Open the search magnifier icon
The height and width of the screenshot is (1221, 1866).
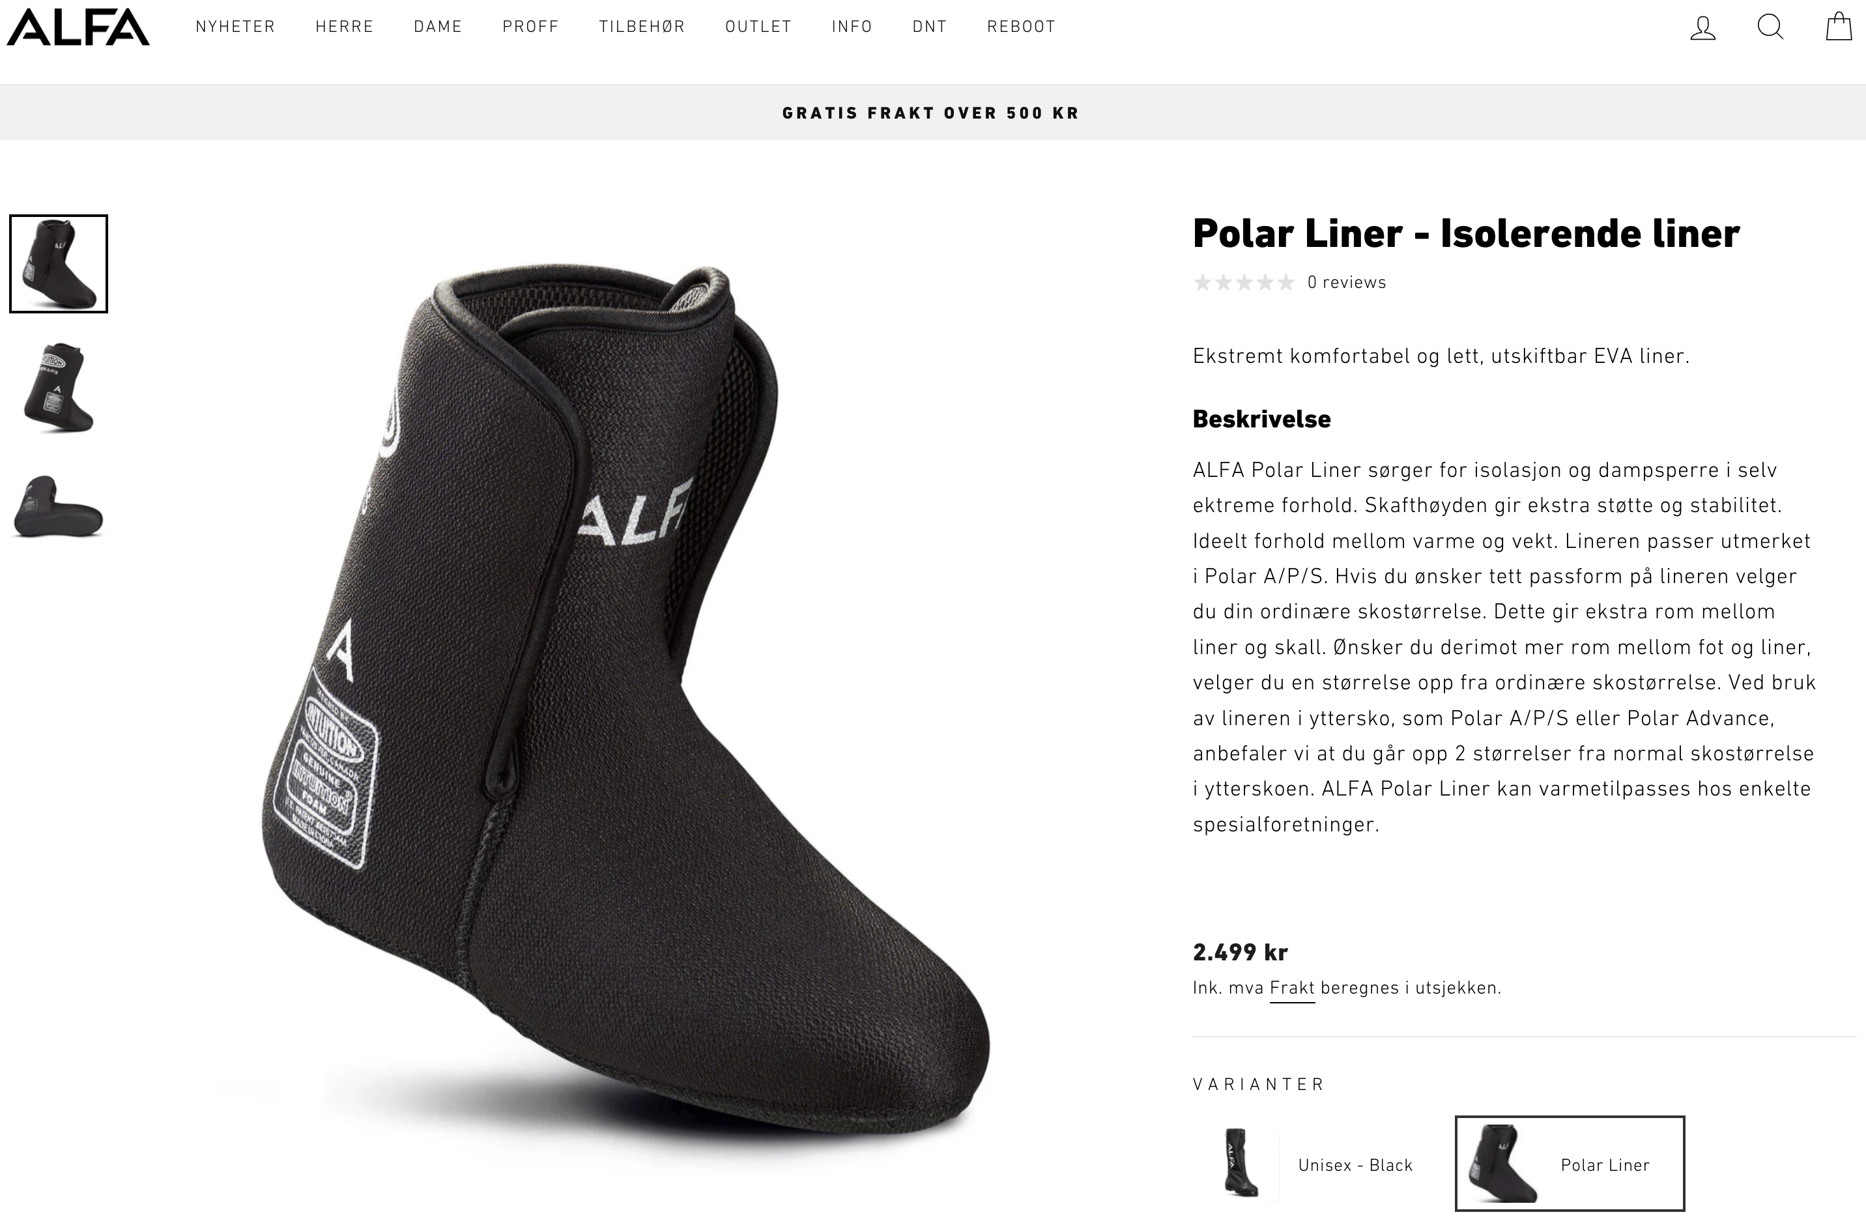tap(1770, 27)
